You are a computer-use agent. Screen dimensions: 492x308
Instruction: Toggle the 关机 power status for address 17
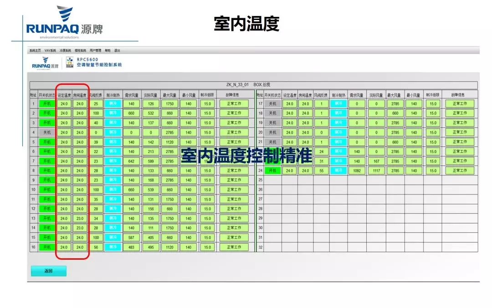coord(272,103)
